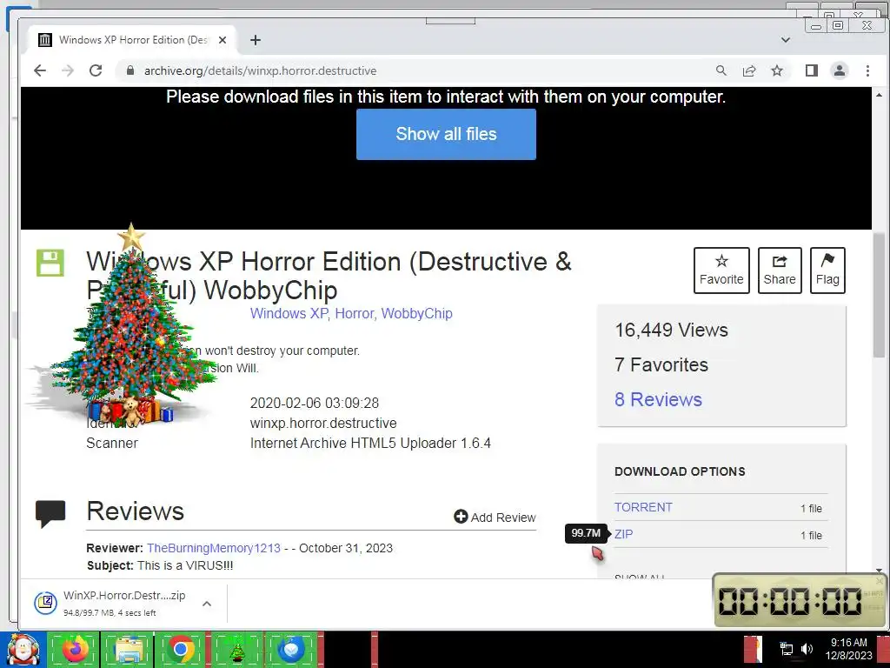Click the This is a VIRUS!!! subject
Screen dimensions: 890x668
click(x=185, y=565)
